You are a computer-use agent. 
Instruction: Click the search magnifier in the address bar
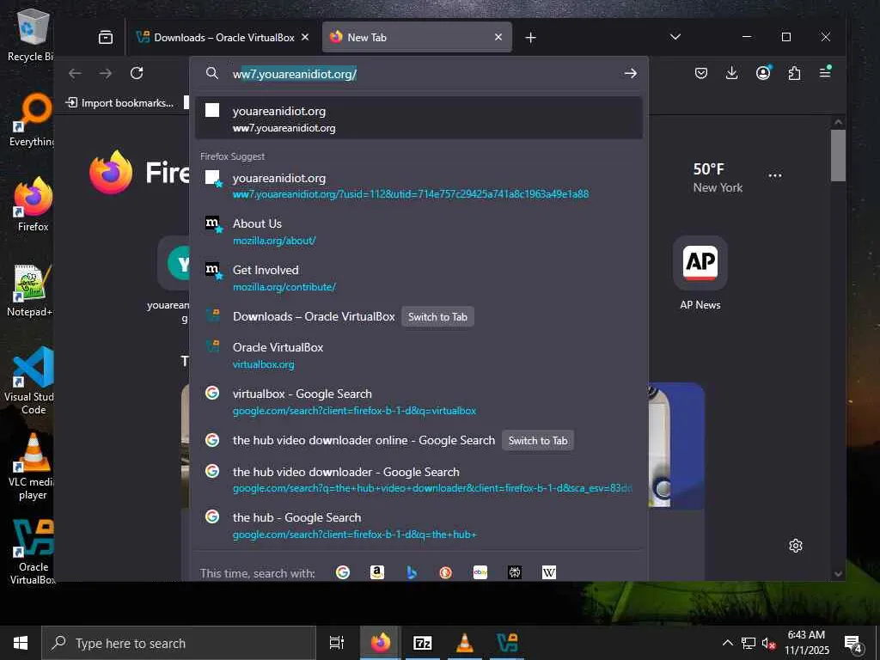coord(211,74)
